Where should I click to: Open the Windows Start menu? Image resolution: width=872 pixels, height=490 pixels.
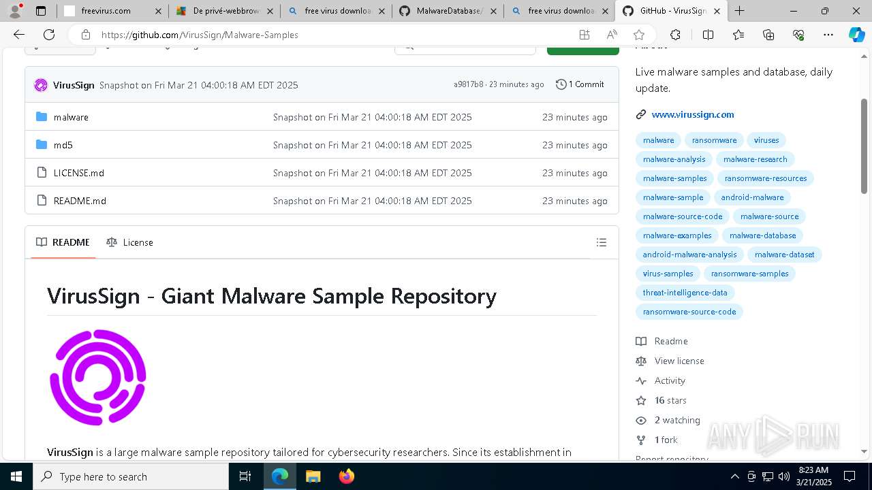point(16,476)
